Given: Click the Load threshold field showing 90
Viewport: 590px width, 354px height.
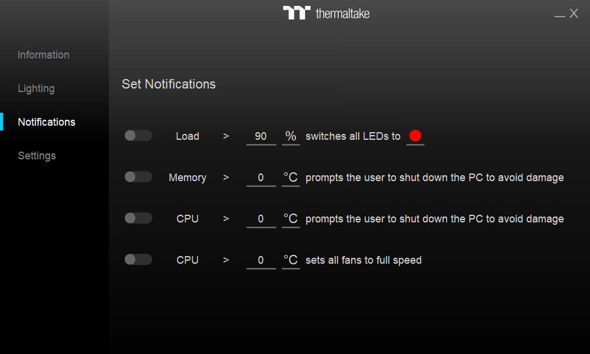Looking at the screenshot, I should pos(261,136).
